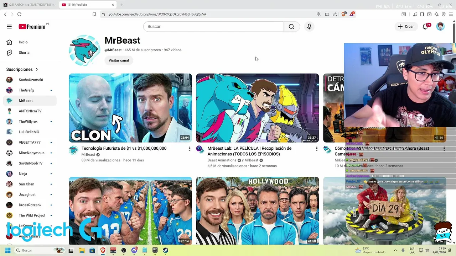Viewport: 456px width, 256px height.
Task: Select ANTONIcraTV in subscriptions list
Action: coord(30,111)
